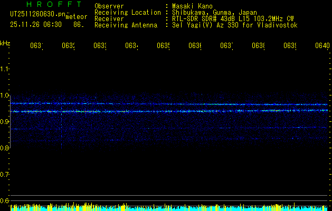
Task: Click the Receiving Antenna label
Action: (126, 25)
